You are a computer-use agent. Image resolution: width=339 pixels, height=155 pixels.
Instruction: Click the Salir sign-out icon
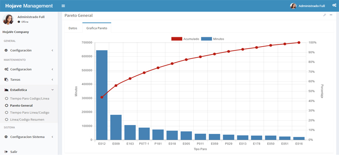[6, 152]
